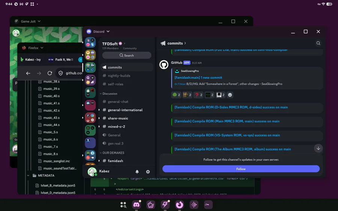
Task: Open the commits announcement channel
Action: (x=127, y=67)
